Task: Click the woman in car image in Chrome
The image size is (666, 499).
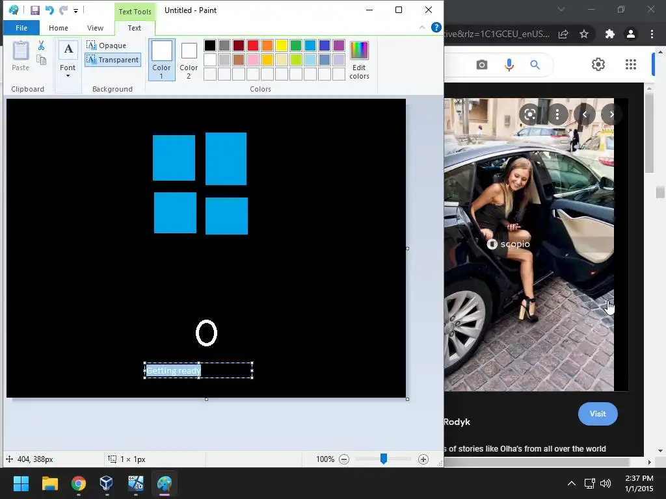Action: (x=529, y=244)
